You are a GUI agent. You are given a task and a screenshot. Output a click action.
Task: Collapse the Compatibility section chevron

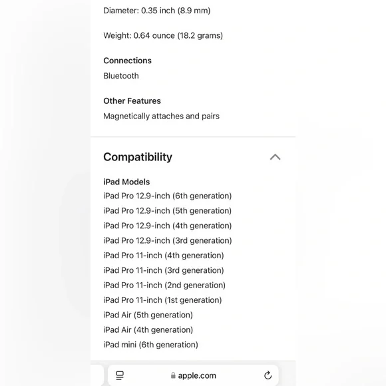click(275, 157)
